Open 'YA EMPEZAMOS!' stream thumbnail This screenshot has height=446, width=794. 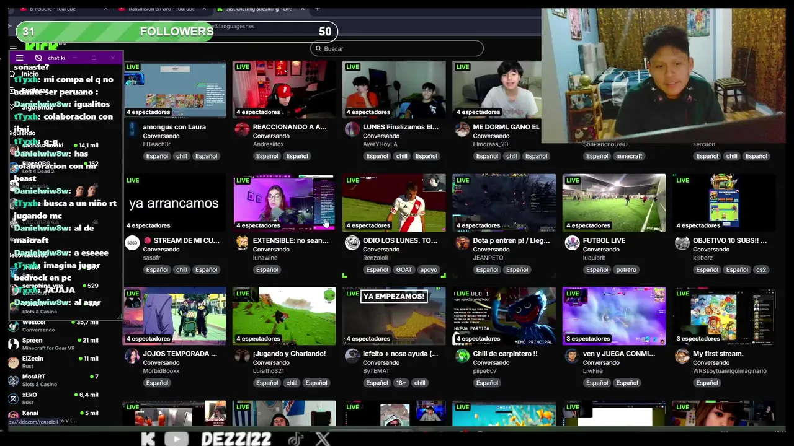[394, 316]
